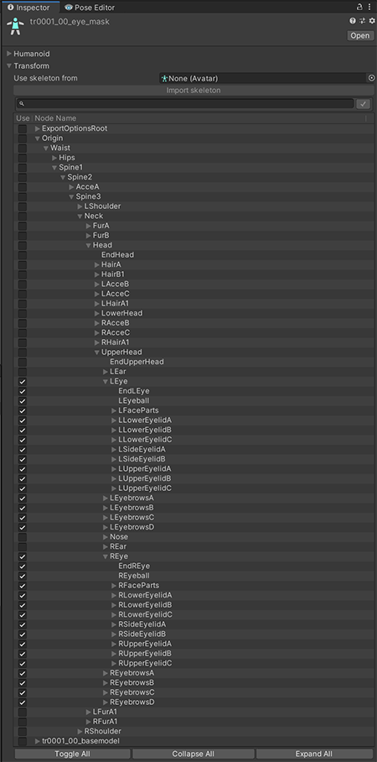Uncheck the LEyeball use checkbox
Screen dimensions: 377x762
(x=23, y=401)
